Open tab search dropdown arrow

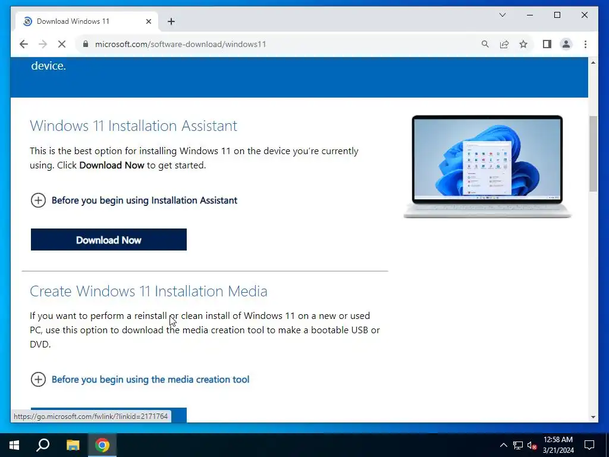(502, 15)
